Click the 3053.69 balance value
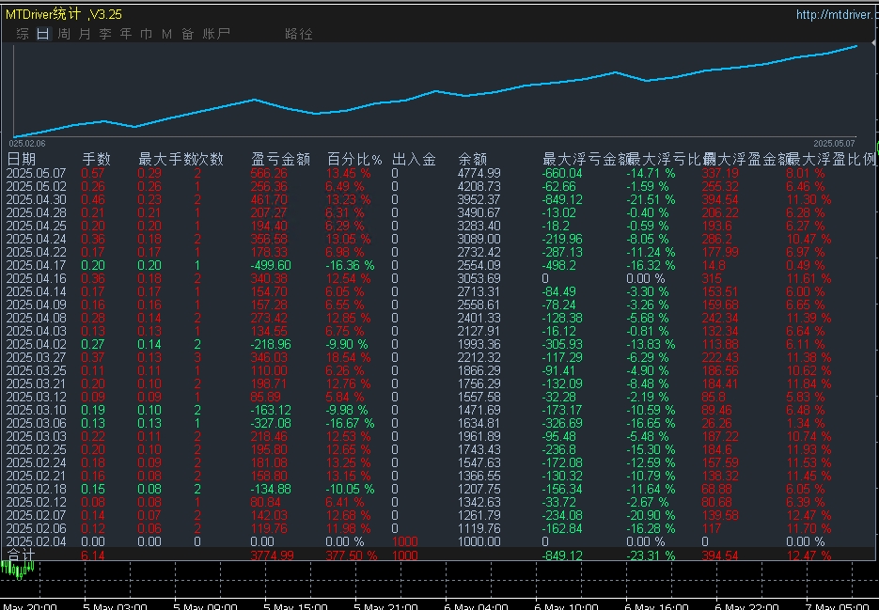The image size is (879, 610). click(479, 278)
